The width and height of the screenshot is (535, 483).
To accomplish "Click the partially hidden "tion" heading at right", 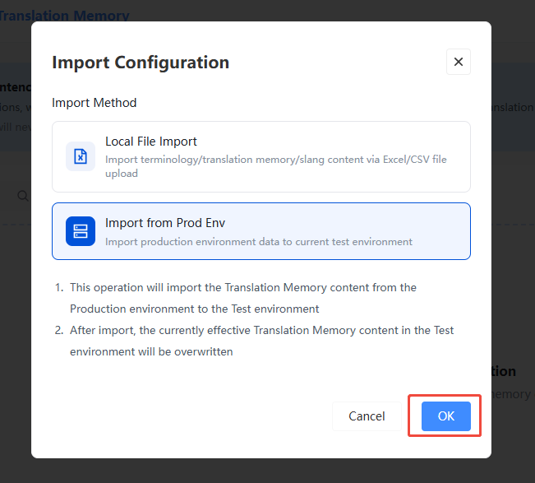I will click(504, 371).
